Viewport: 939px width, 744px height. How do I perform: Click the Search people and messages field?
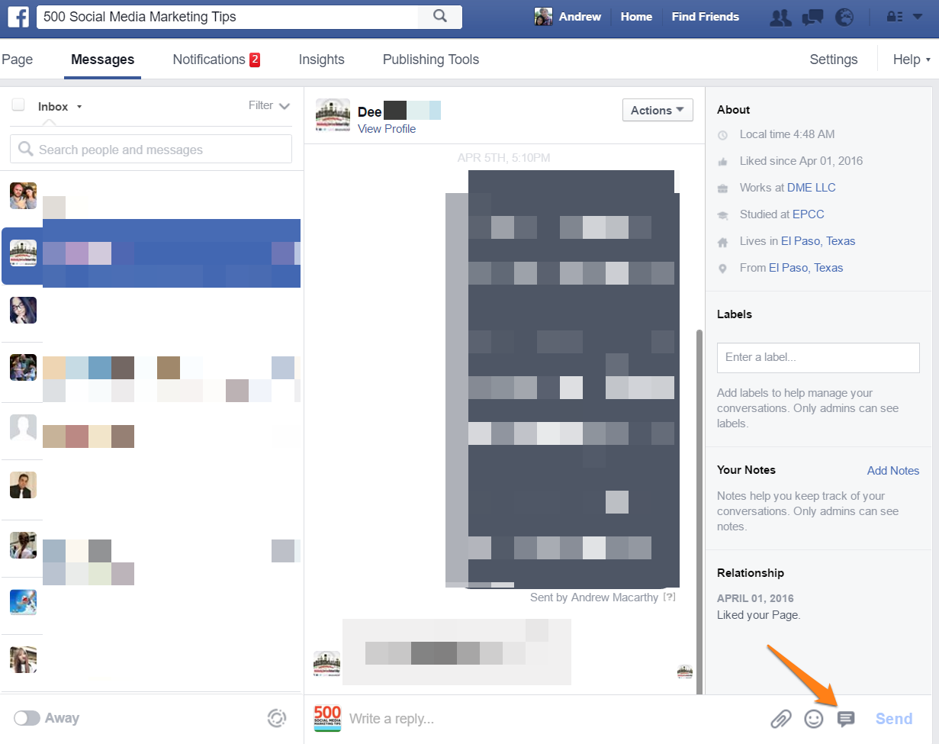(x=151, y=150)
